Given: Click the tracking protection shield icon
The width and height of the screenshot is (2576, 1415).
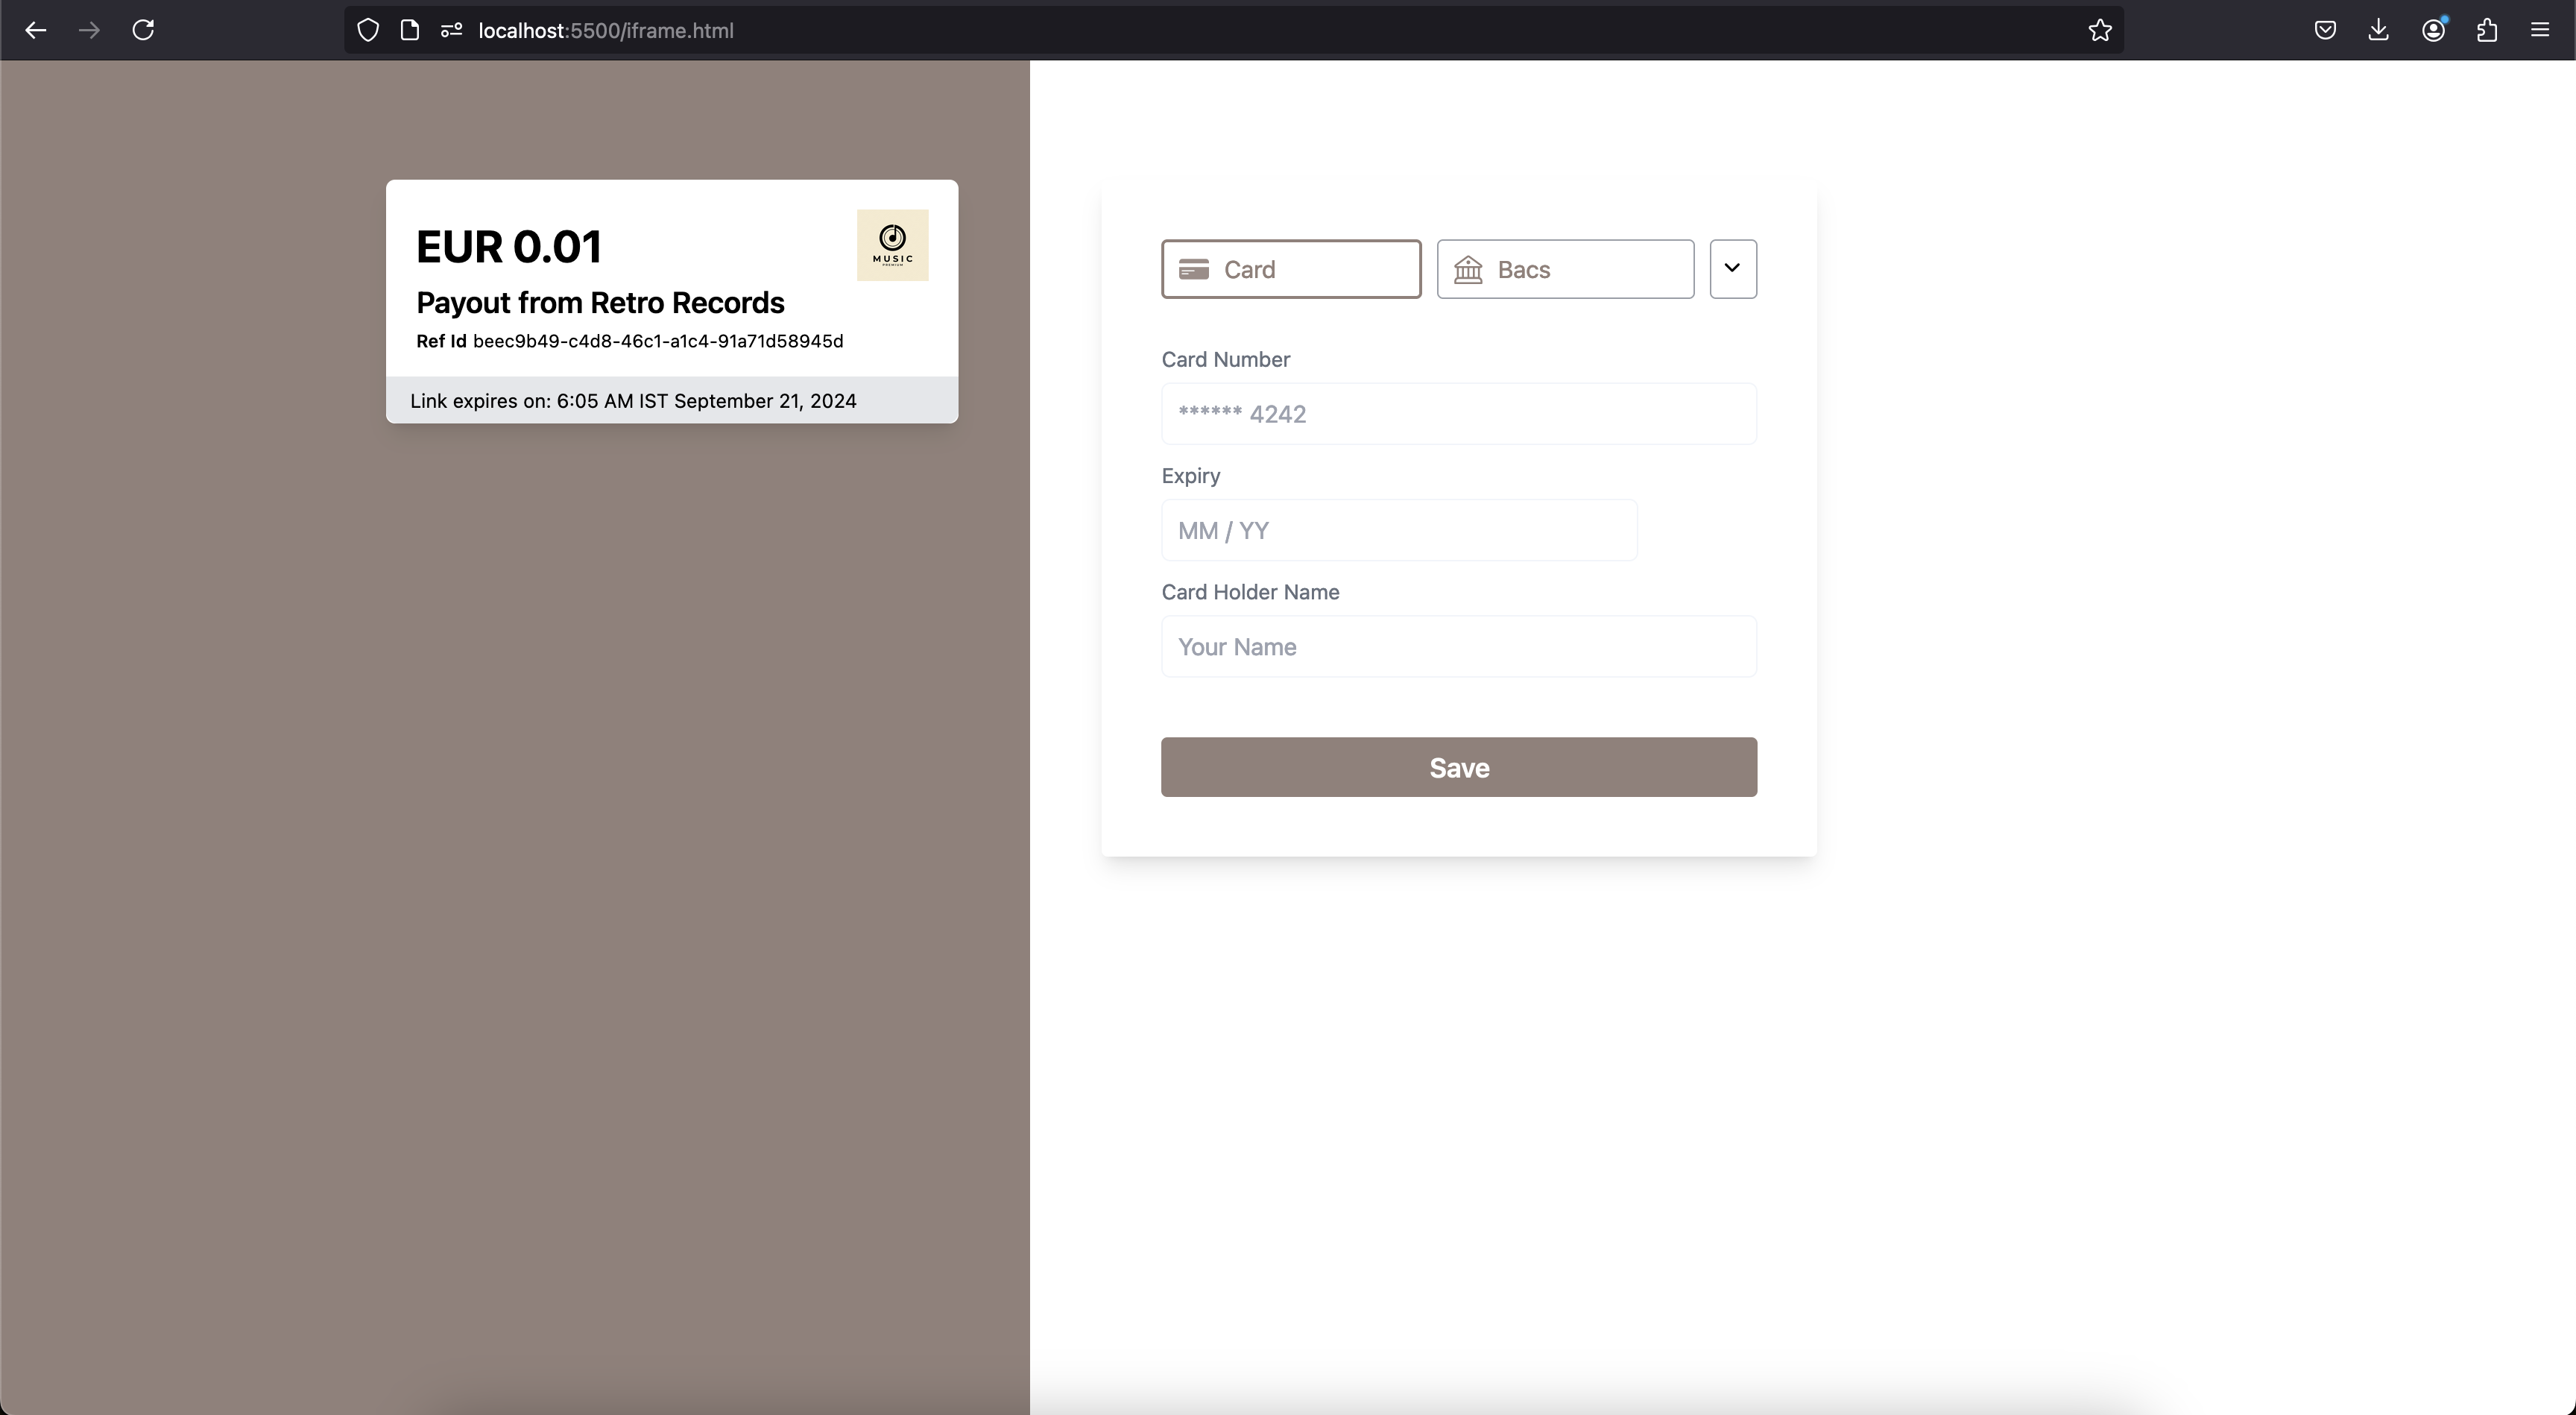Looking at the screenshot, I should (x=368, y=30).
